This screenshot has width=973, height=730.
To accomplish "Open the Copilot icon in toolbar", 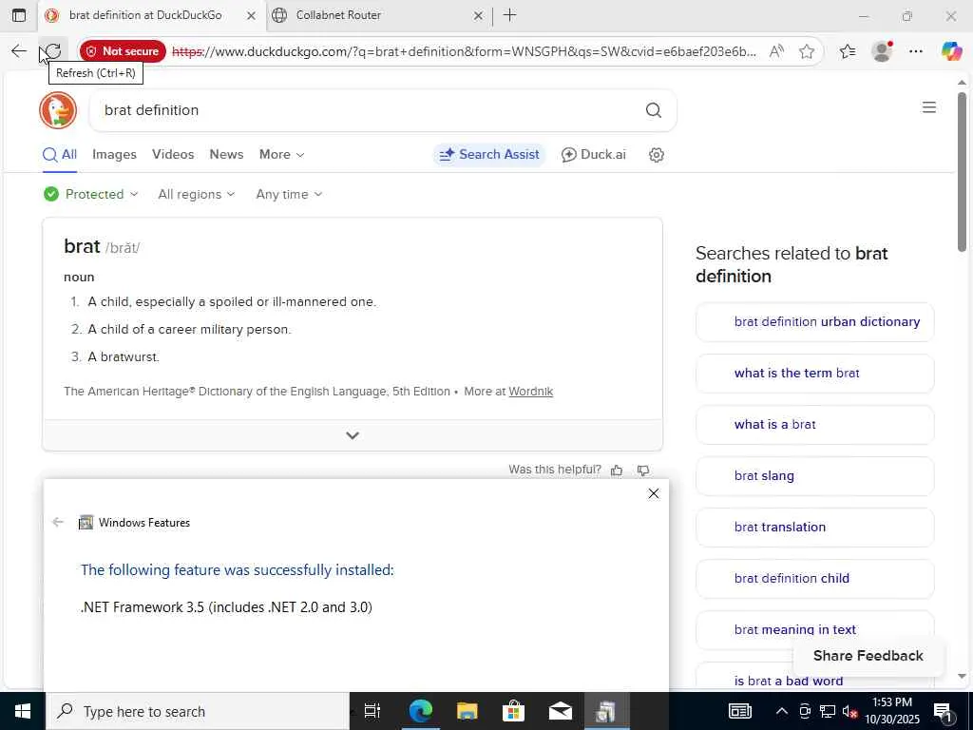I will (951, 51).
